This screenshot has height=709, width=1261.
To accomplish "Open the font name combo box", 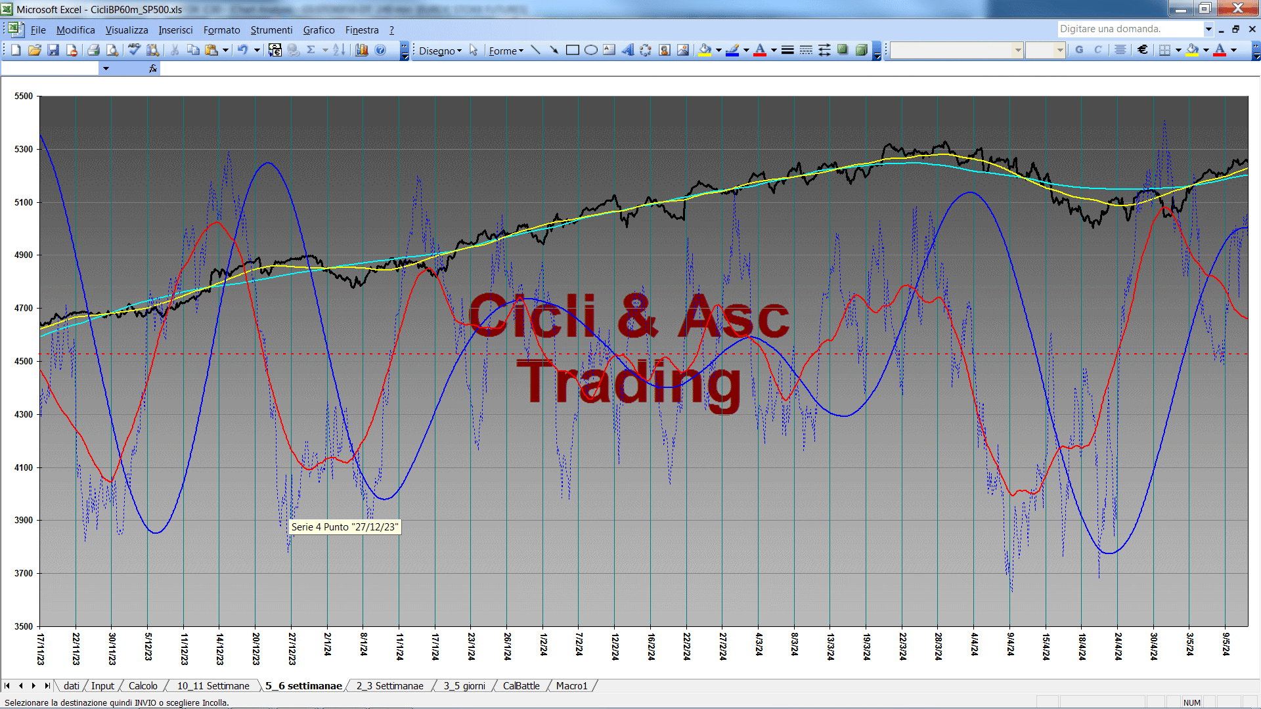I will click(956, 50).
